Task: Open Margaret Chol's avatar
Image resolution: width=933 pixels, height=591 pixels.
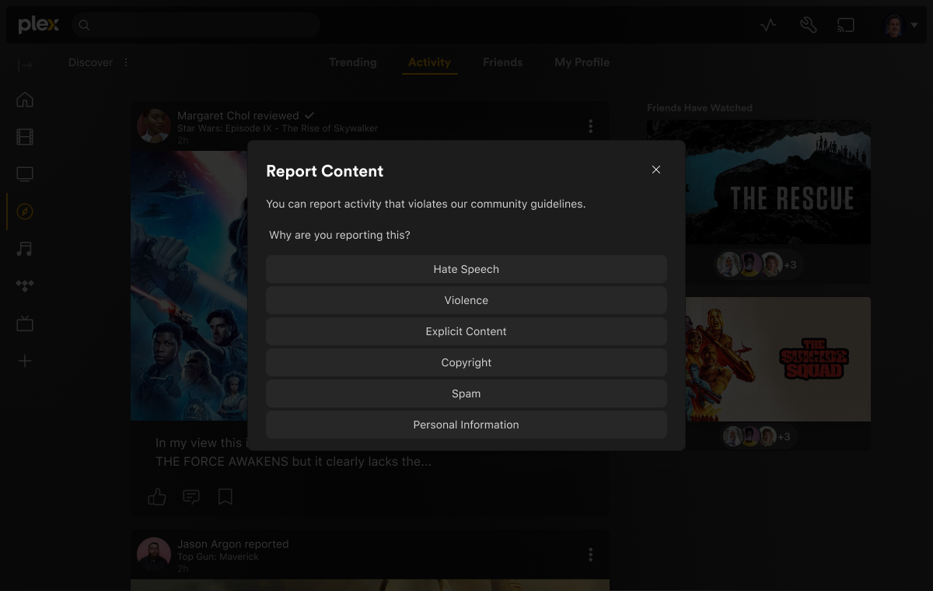Action: pyautogui.click(x=154, y=126)
